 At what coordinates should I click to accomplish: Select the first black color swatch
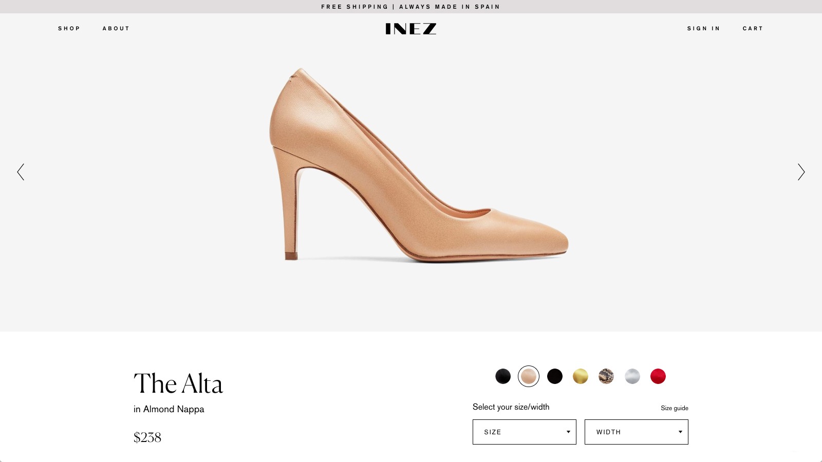tap(503, 376)
